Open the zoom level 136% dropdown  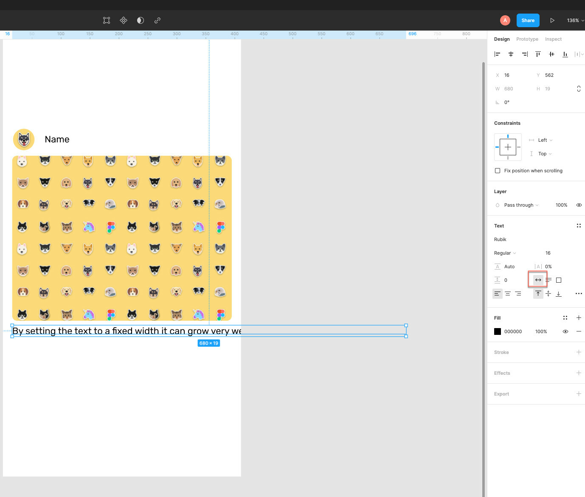click(x=575, y=20)
